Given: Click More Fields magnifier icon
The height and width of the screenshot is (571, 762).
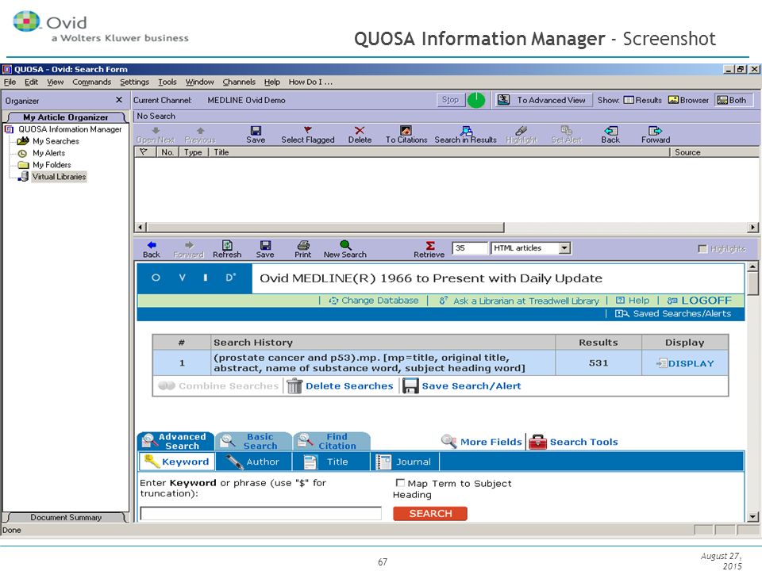Looking at the screenshot, I should pos(448,442).
